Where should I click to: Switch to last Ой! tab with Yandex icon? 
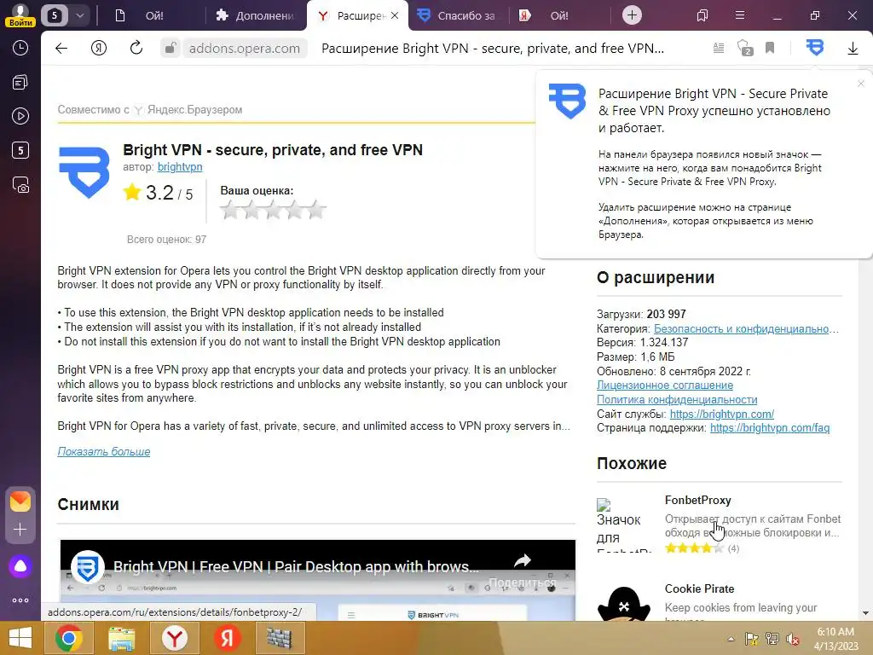pos(558,15)
